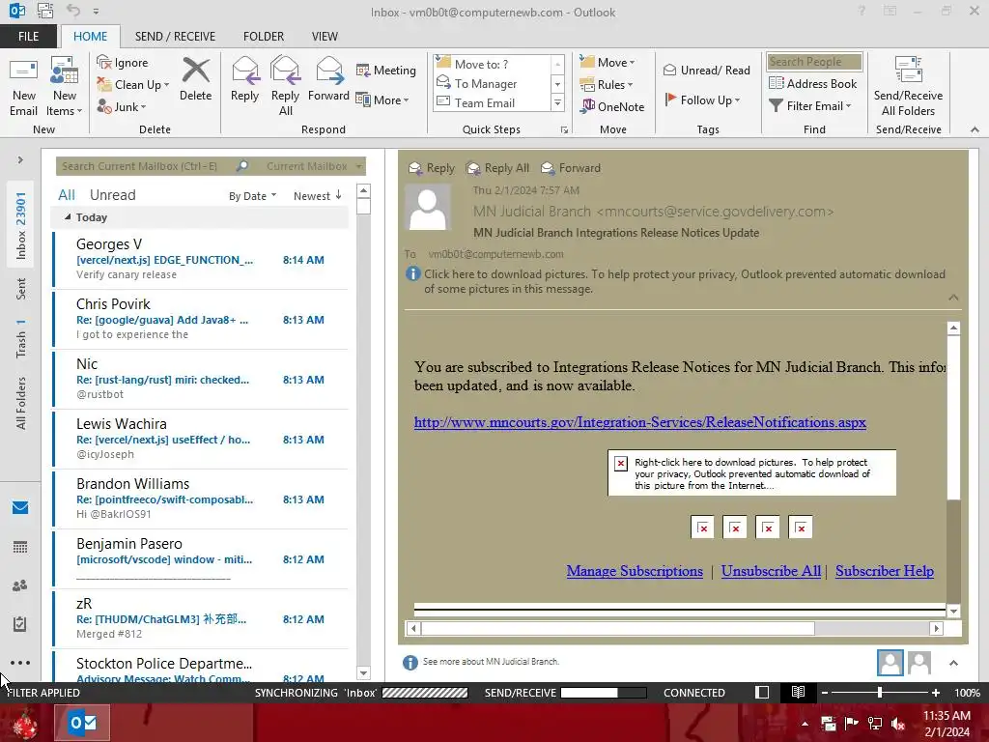This screenshot has width=989, height=742.
Task: Choose the 'Team Email' quick step
Action: (493, 102)
